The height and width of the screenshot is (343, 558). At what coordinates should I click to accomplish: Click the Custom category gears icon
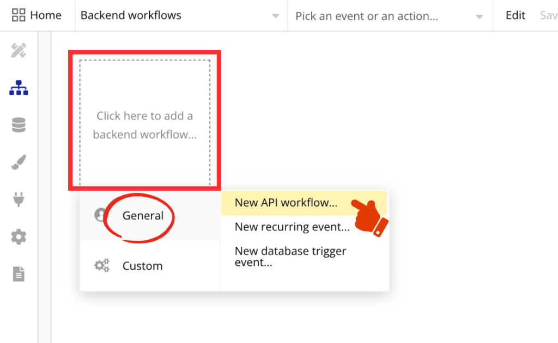pyautogui.click(x=102, y=265)
